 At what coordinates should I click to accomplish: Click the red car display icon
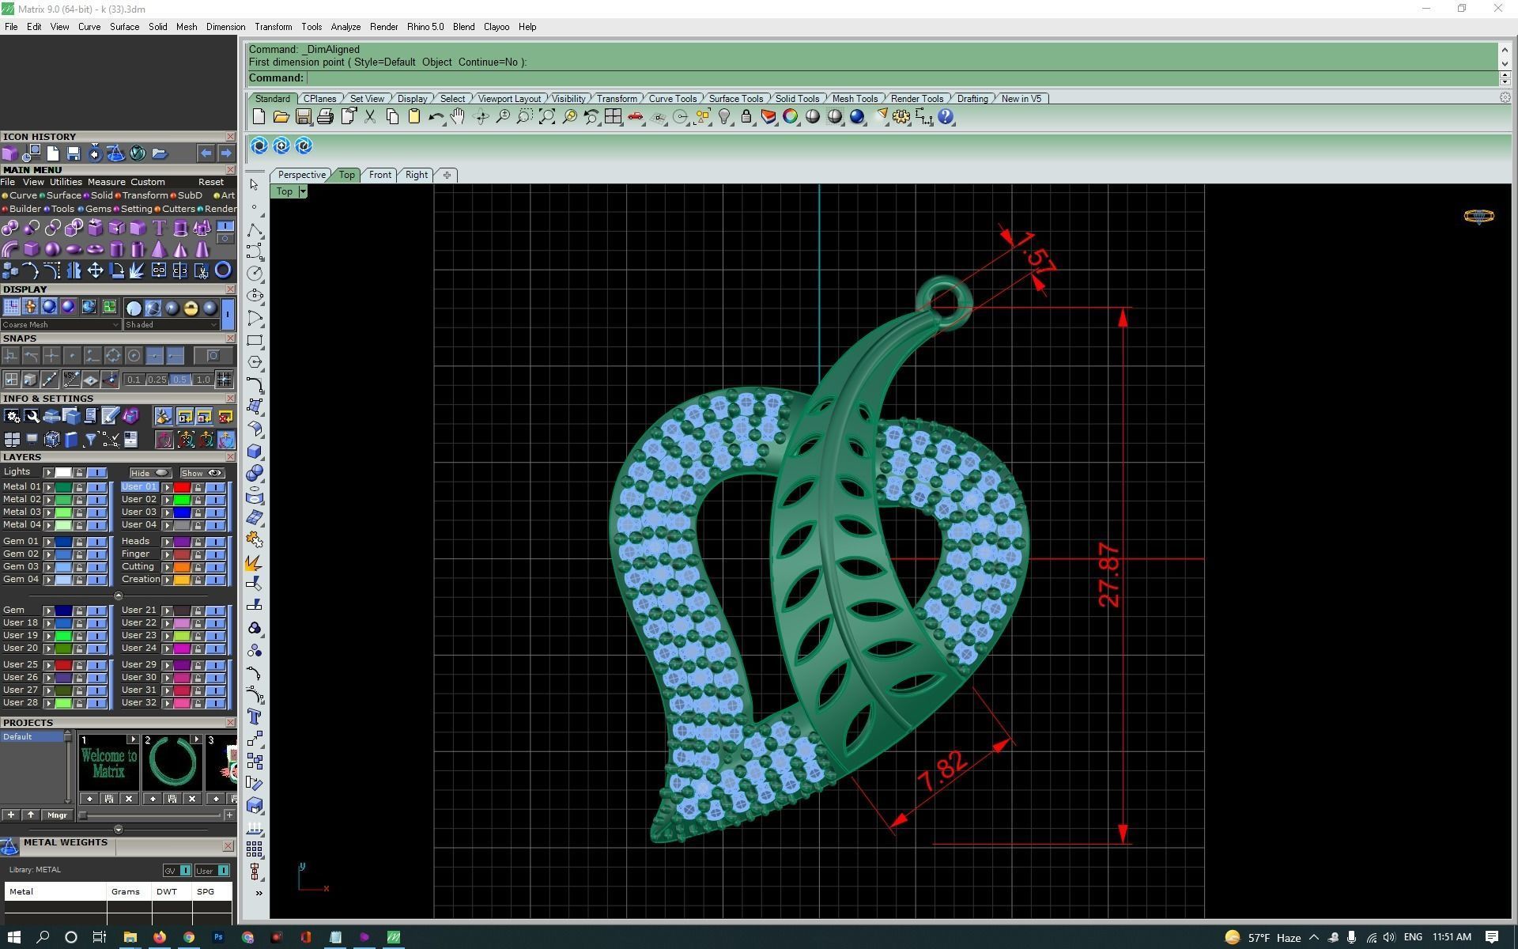pyautogui.click(x=635, y=117)
